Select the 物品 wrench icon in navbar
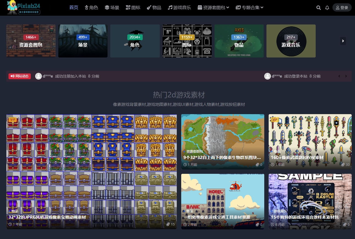 (x=149, y=7)
